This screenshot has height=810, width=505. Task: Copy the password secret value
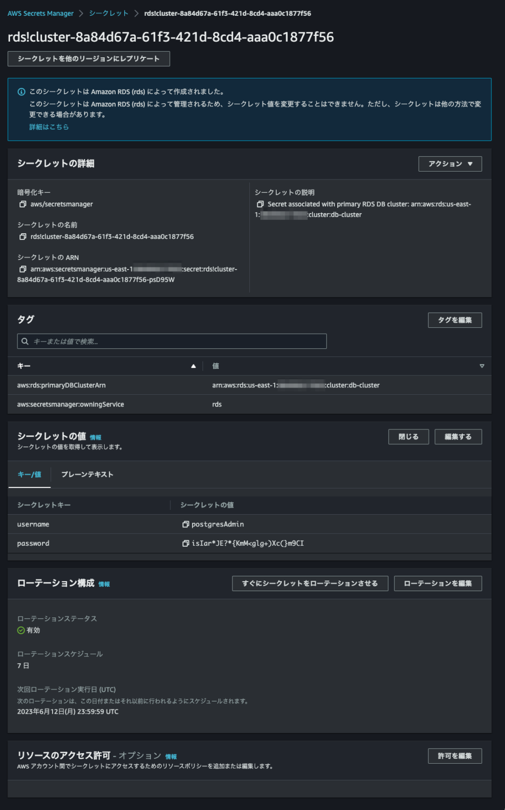[186, 543]
